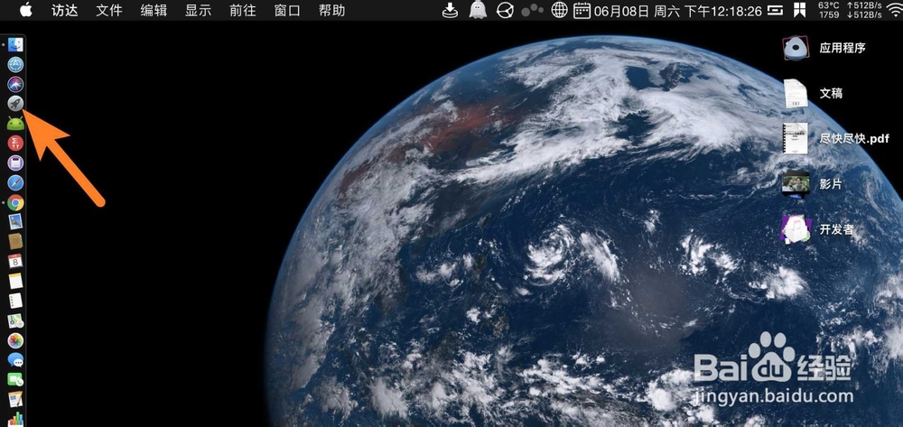This screenshot has height=427, width=903.
Task: Click the bookmark-shaped menu bar icon
Action: pyautogui.click(x=799, y=10)
